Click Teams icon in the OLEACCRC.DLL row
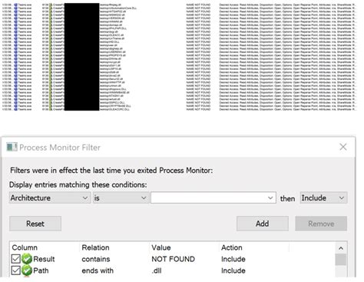This screenshot has height=282, width=364. click(x=15, y=109)
